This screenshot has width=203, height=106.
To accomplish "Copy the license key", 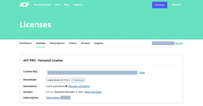I will 142,73.
